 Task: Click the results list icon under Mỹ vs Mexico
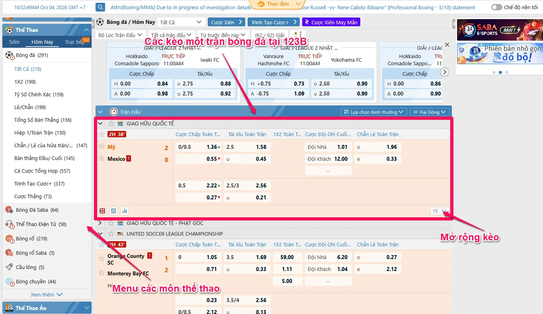point(113,211)
